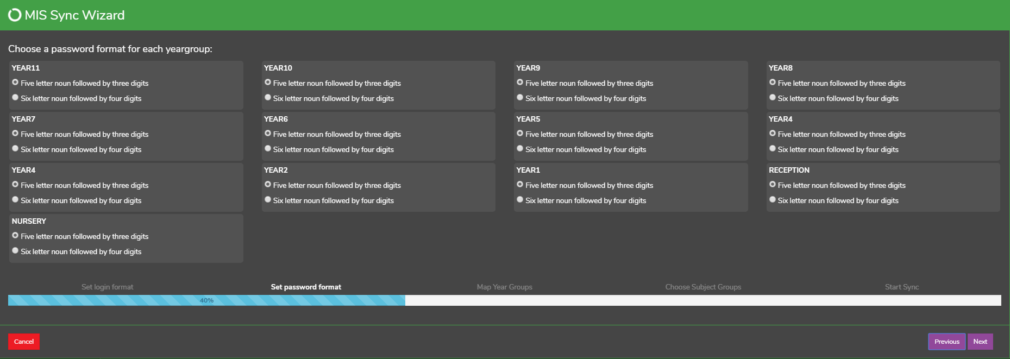Pick five letter noun password for YEAR5
The width and height of the screenshot is (1010, 359).
pyautogui.click(x=520, y=134)
